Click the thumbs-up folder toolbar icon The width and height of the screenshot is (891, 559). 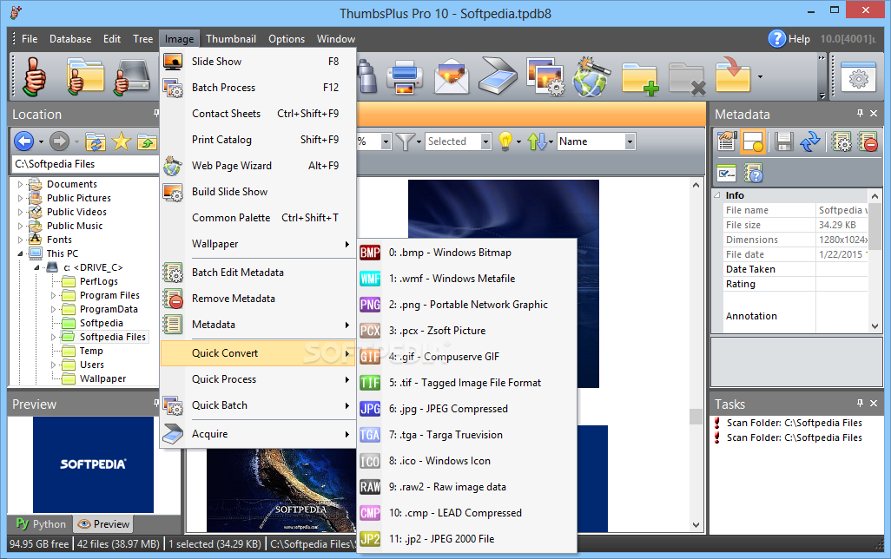[x=85, y=76]
